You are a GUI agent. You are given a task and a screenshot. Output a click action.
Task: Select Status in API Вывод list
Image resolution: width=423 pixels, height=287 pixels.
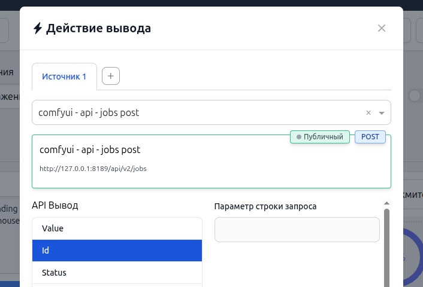point(117,273)
